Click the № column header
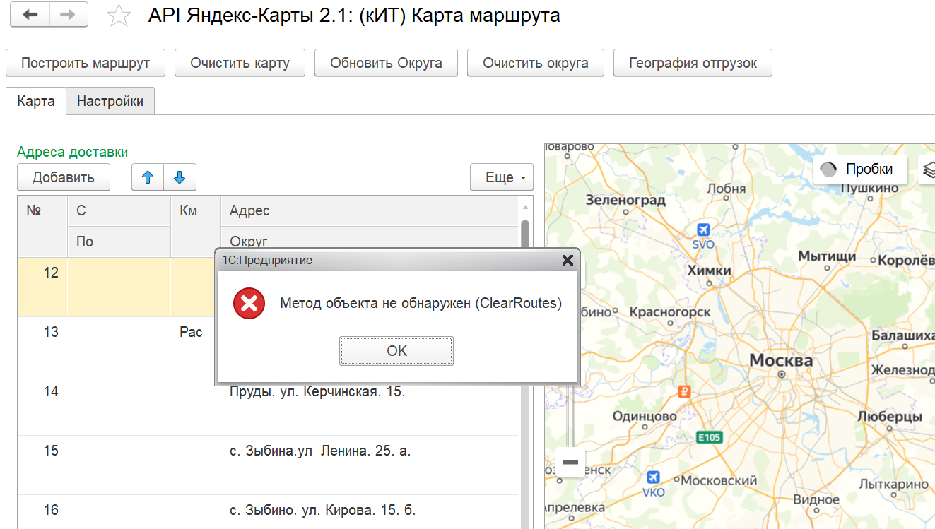The height and width of the screenshot is (529, 935). click(x=42, y=226)
